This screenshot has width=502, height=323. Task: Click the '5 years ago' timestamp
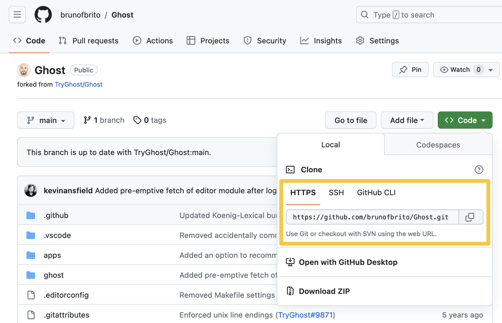point(463,315)
